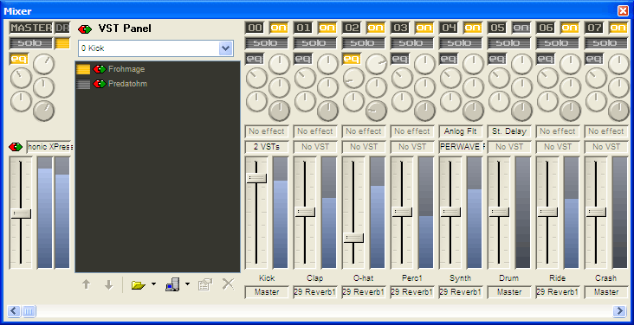Click the Kick channel volume fader
The image size is (634, 325).
pos(256,178)
